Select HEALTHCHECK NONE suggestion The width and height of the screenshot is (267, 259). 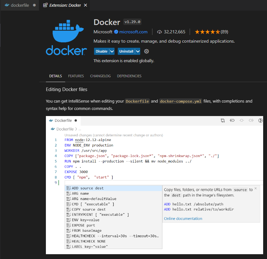click(x=113, y=241)
